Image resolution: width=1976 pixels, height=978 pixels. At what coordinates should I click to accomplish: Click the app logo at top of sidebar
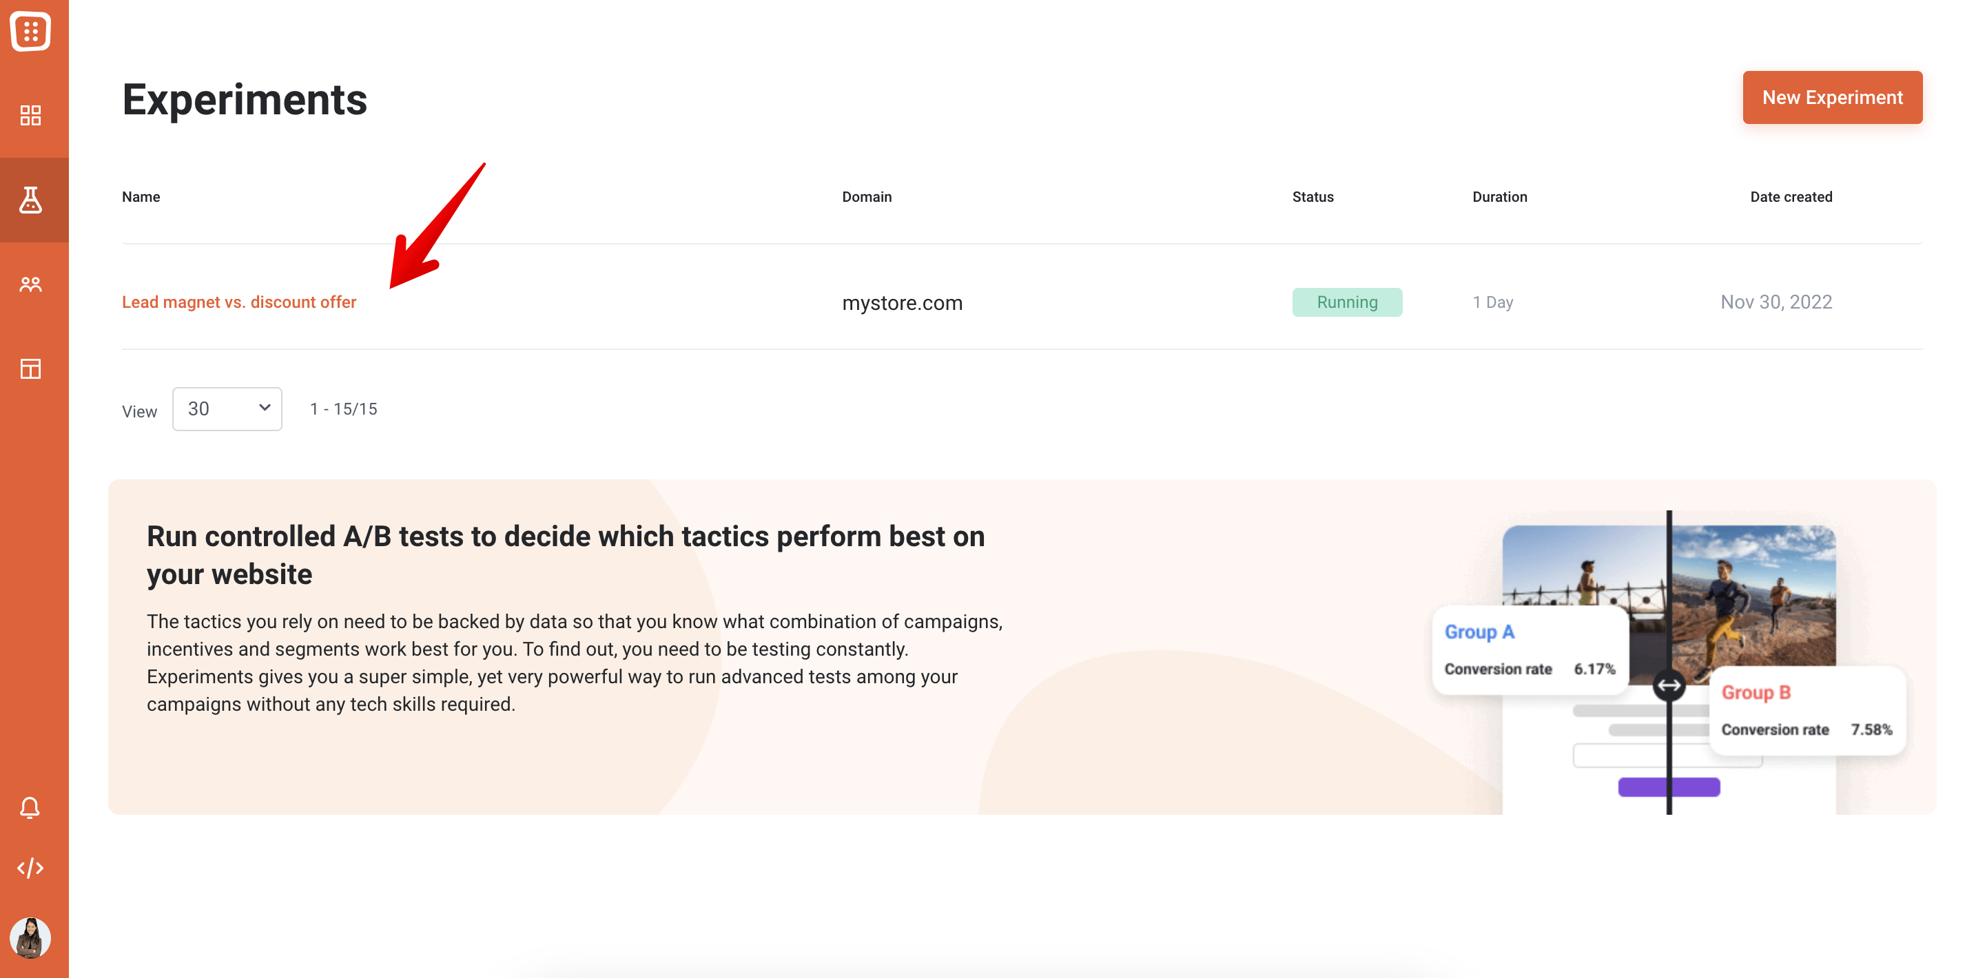click(x=31, y=32)
